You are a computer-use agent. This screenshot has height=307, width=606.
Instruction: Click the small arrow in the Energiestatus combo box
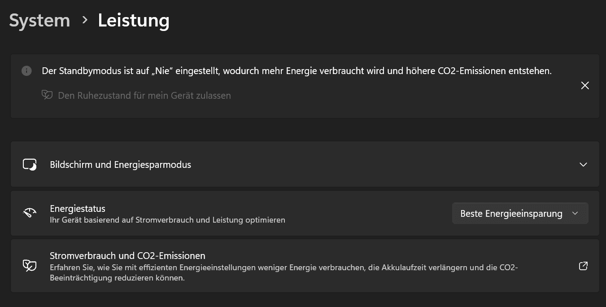[575, 214]
